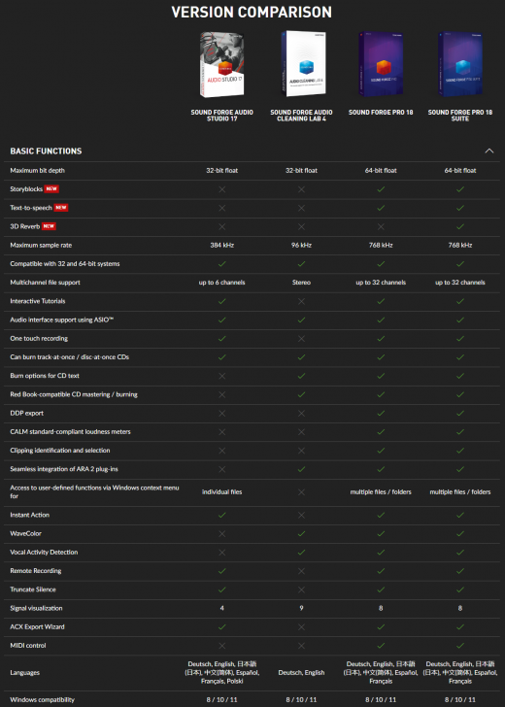Click the 'Stereo' multichannel support cell
This screenshot has height=707, width=505.
pyautogui.click(x=301, y=283)
